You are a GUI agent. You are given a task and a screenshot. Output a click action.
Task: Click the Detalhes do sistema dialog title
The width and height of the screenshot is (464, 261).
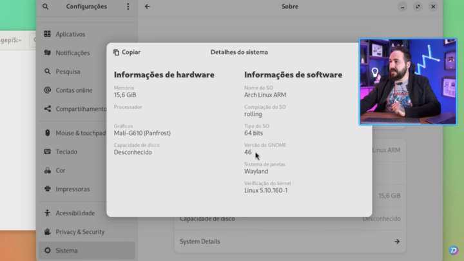(239, 52)
